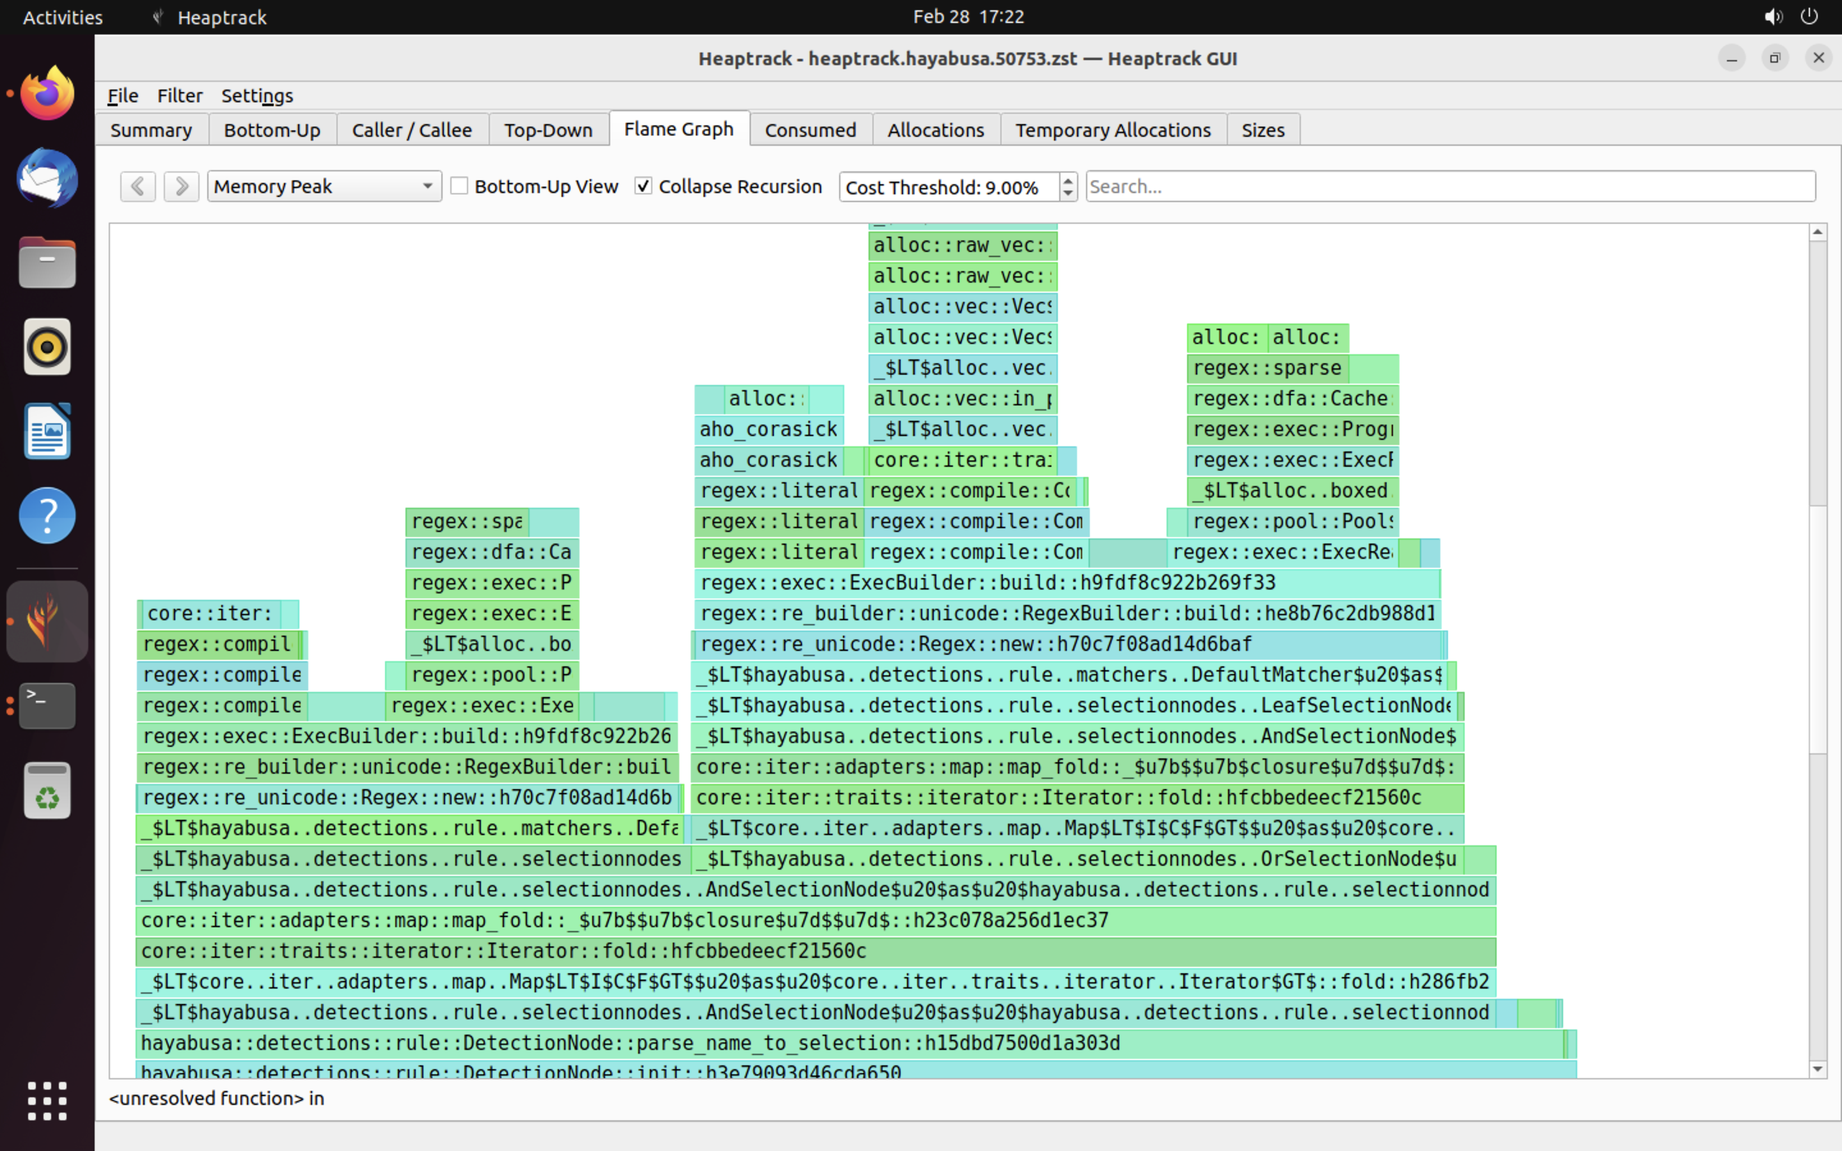Click the volume icon in top bar
Viewport: 1842px width, 1151px height.
point(1773,17)
